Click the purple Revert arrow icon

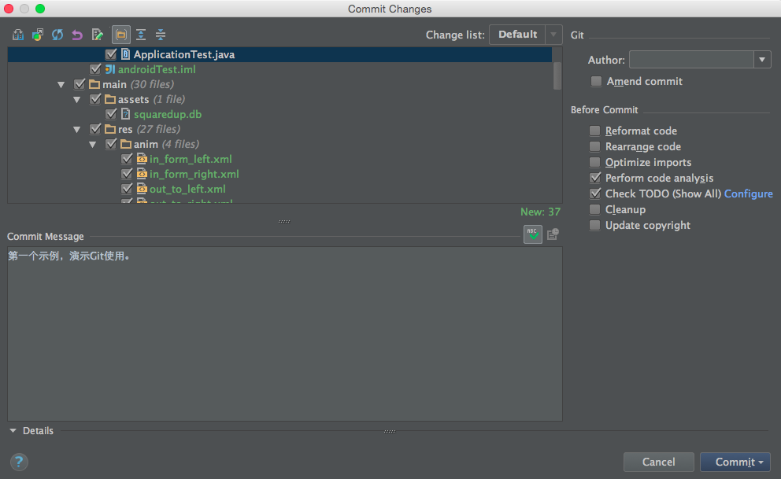click(x=76, y=35)
